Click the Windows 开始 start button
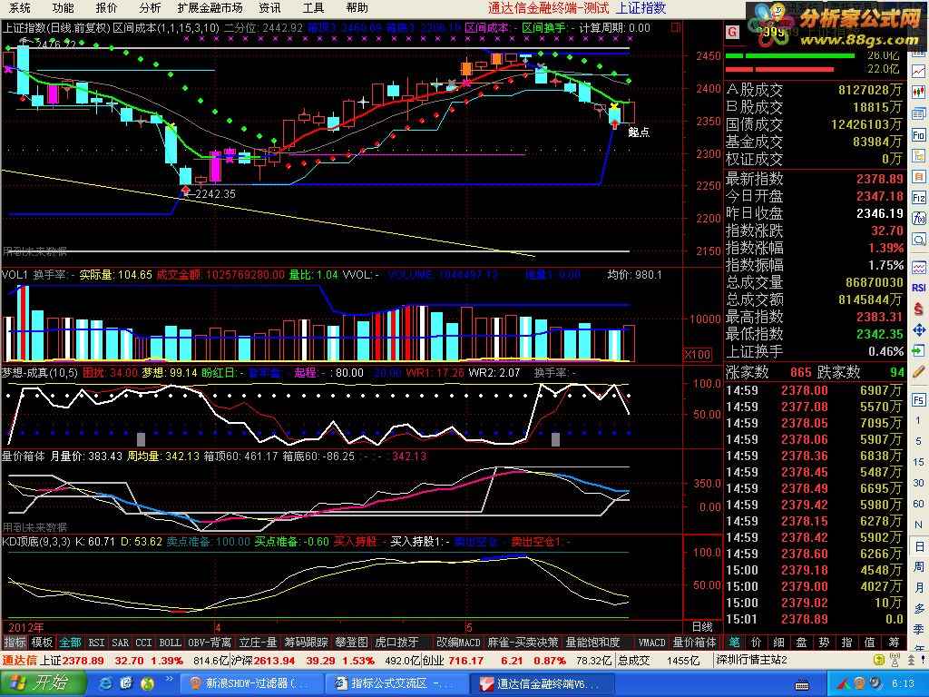 click(42, 683)
